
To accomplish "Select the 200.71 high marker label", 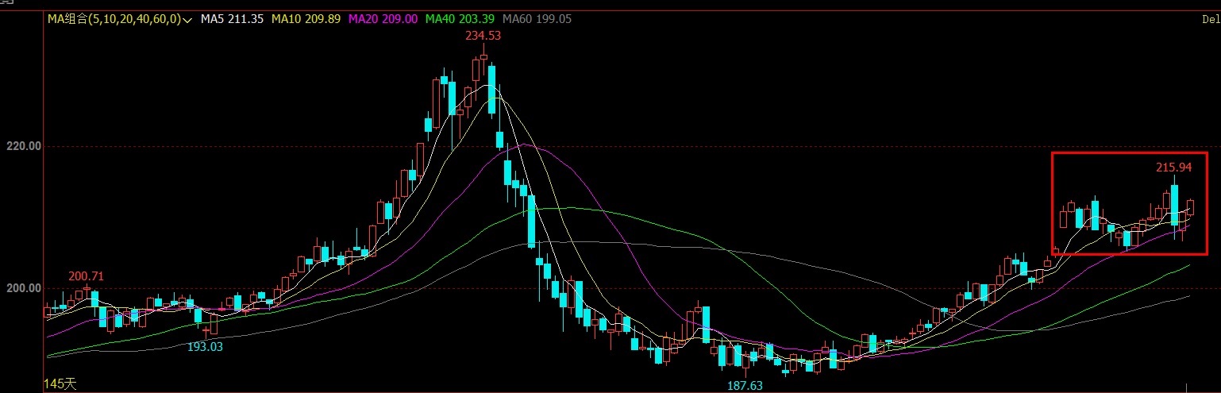I will (86, 276).
